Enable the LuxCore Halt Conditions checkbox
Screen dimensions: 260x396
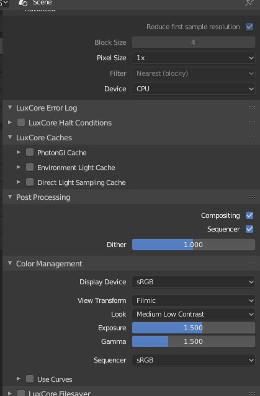pos(21,122)
